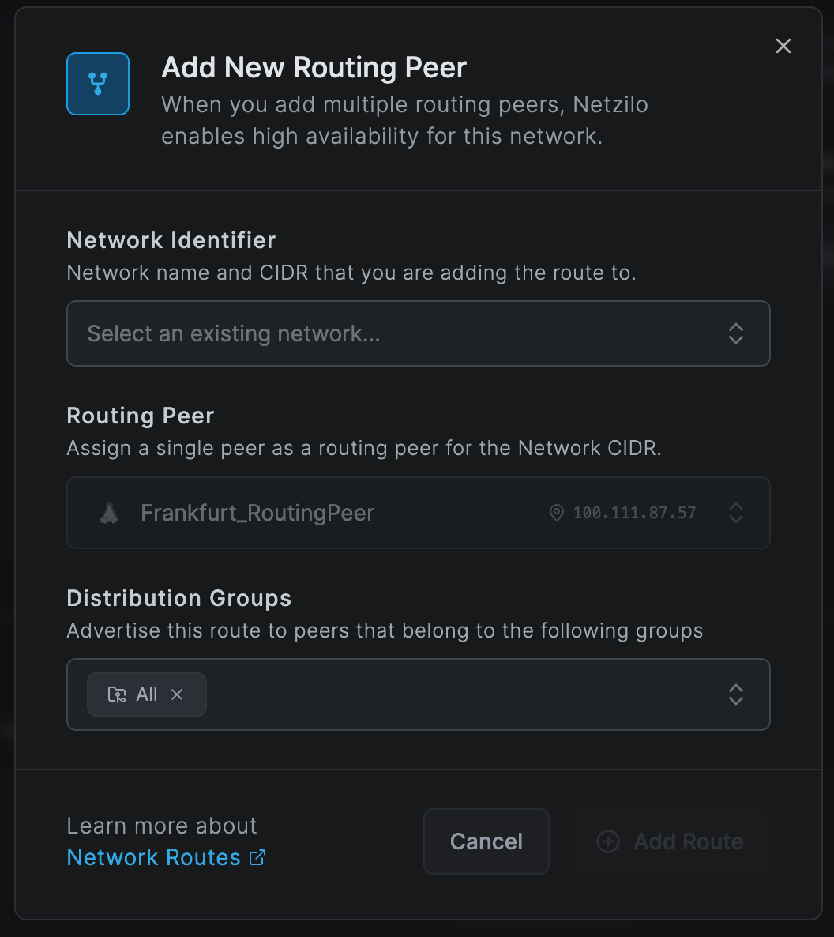Expand the Routing Peer chevron arrows
Image resolution: width=834 pixels, height=937 pixels.
pyautogui.click(x=736, y=513)
